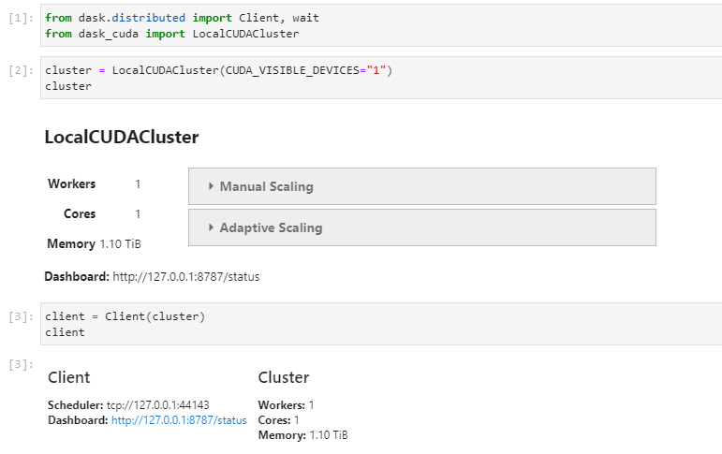Click the Workers label in cluster widget
This screenshot has height=454, width=722.
point(72,183)
